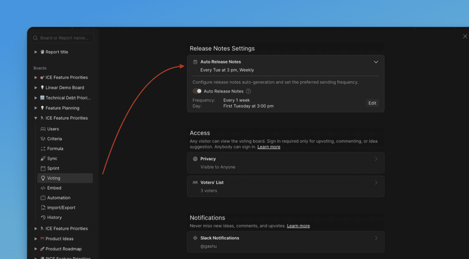Open the History sidebar item
469x259 pixels.
coord(54,217)
